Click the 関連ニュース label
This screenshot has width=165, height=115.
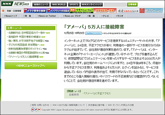[x=74, y=91]
